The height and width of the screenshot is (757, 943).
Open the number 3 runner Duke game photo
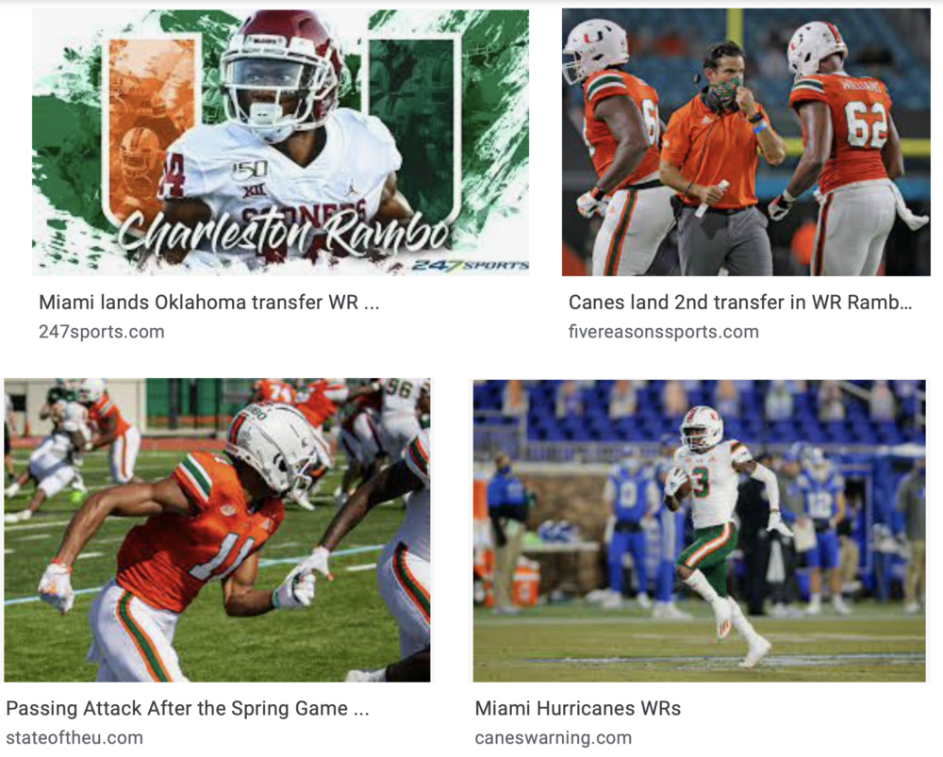point(700,531)
